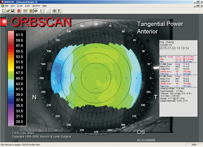This screenshot has height=147, width=203.
Task: Open the Exam menu
Action: (x=20, y=6)
